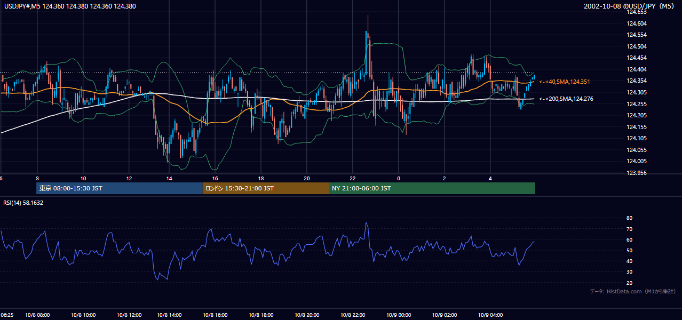
Task: Click price axis label 124.155
Action: (x=637, y=127)
